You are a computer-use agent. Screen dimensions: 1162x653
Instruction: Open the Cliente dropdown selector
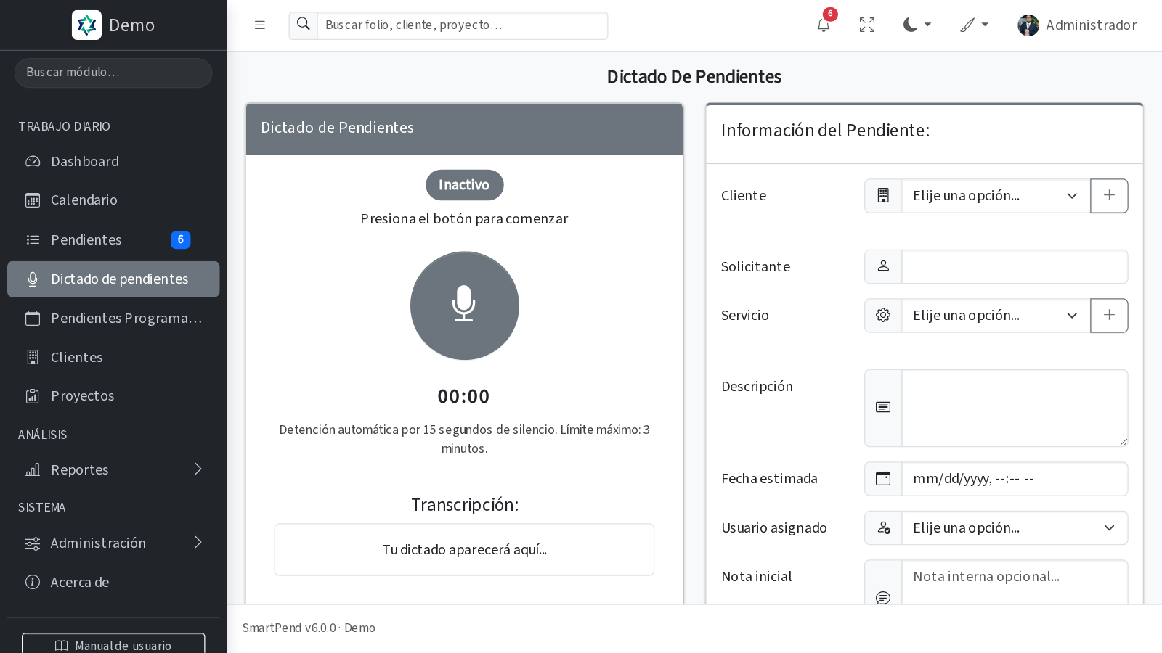[996, 196]
